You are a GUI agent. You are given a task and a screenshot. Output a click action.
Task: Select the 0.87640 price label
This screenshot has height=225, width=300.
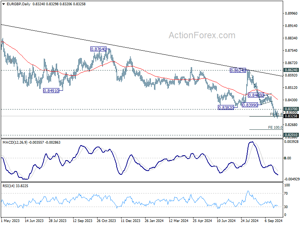98,49
